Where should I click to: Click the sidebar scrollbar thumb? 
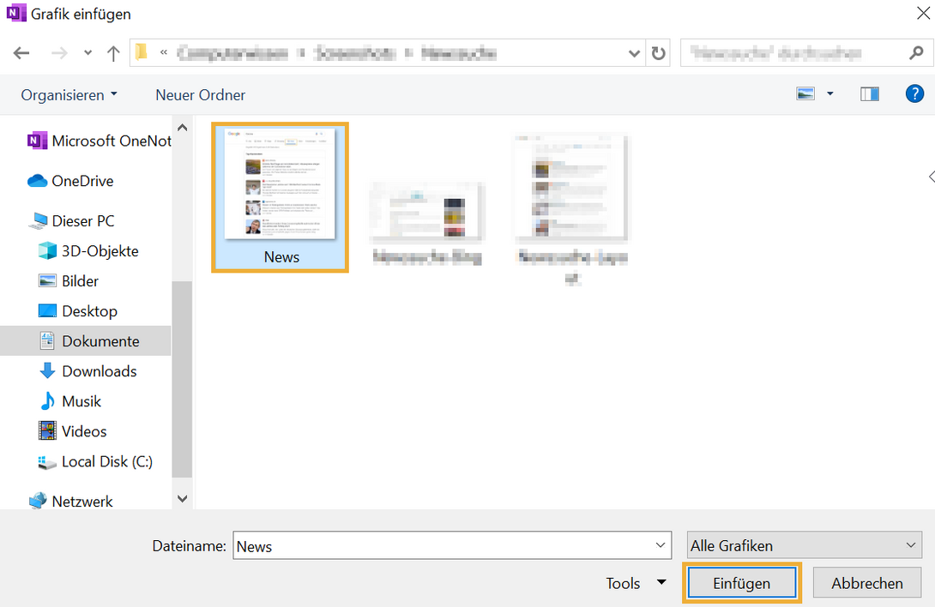(x=182, y=379)
